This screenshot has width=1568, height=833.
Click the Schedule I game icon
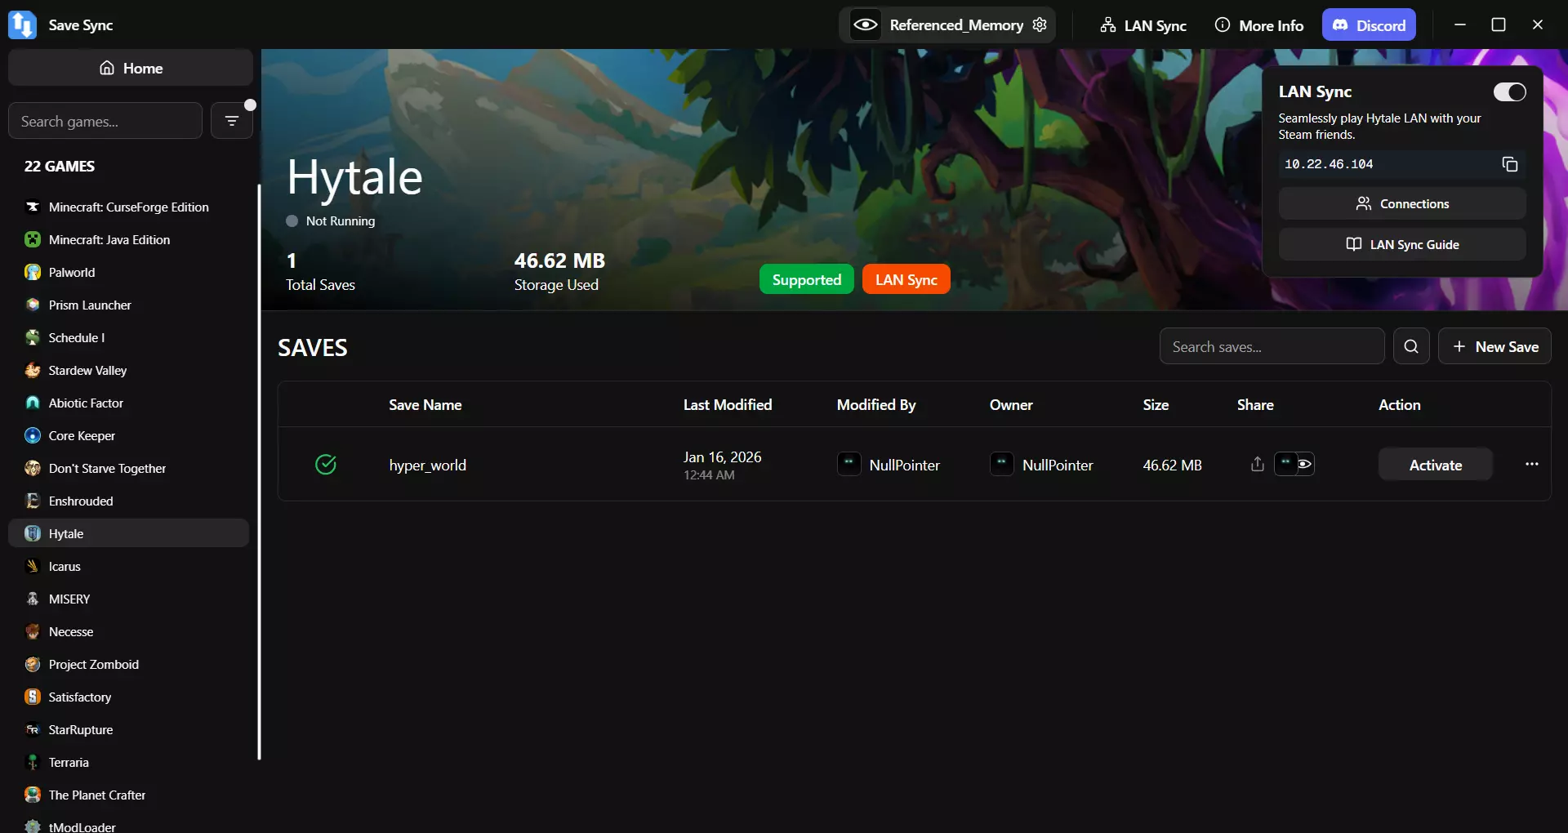coord(33,337)
